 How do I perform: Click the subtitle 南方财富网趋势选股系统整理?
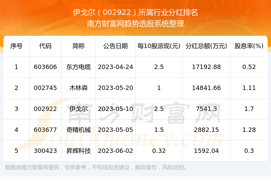pos(135,24)
